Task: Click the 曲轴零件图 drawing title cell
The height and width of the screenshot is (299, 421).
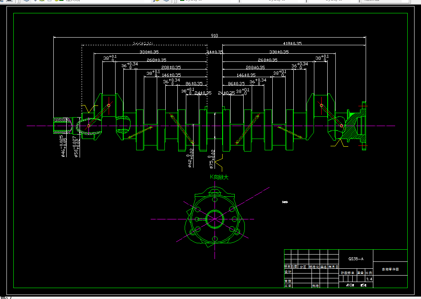Action: pos(390,269)
